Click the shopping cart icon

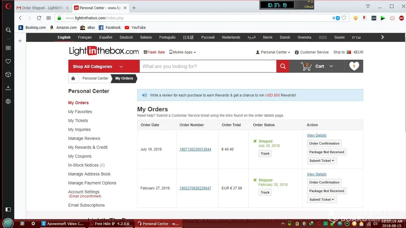click(x=306, y=66)
